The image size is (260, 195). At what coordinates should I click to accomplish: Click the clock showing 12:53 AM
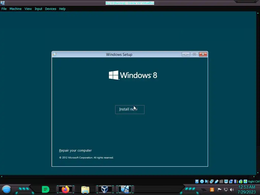[x=247, y=187]
